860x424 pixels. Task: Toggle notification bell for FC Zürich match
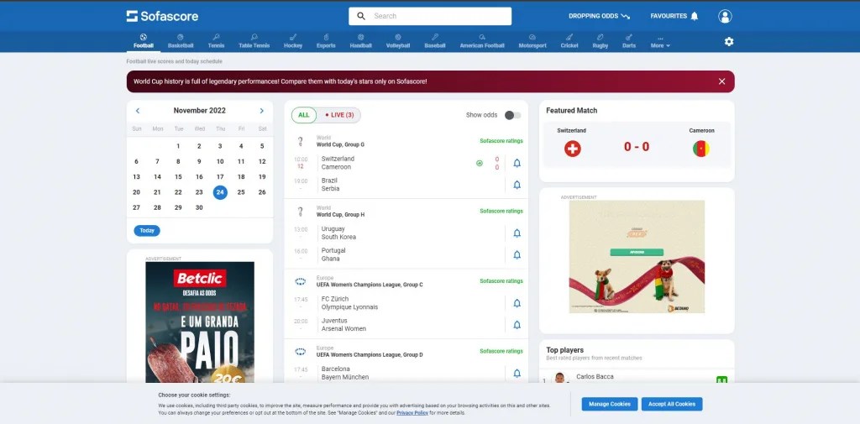(517, 303)
